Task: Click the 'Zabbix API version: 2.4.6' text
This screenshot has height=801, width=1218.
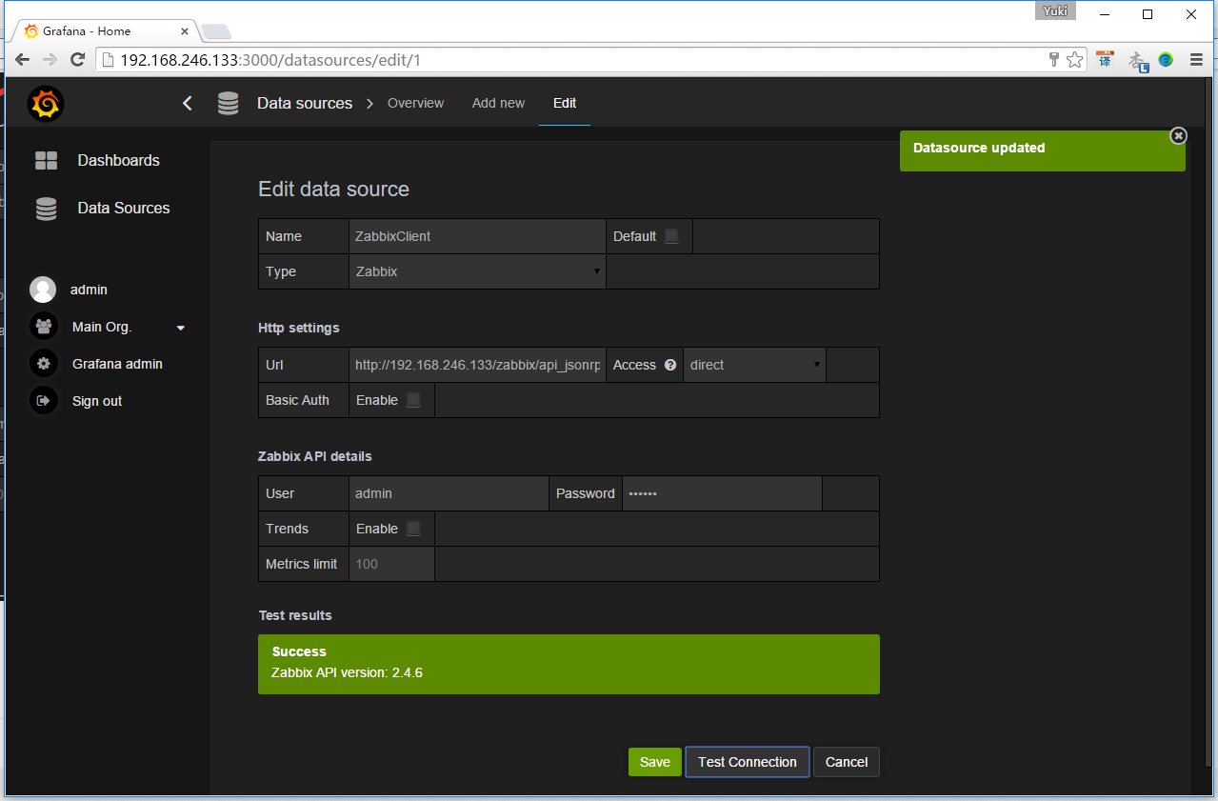Action: click(x=348, y=672)
